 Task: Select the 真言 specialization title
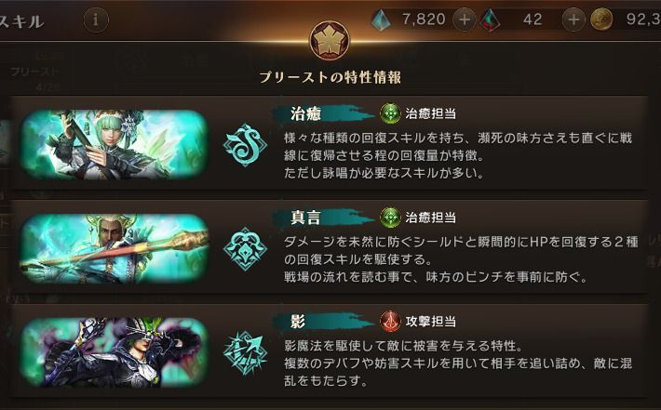coord(306,218)
